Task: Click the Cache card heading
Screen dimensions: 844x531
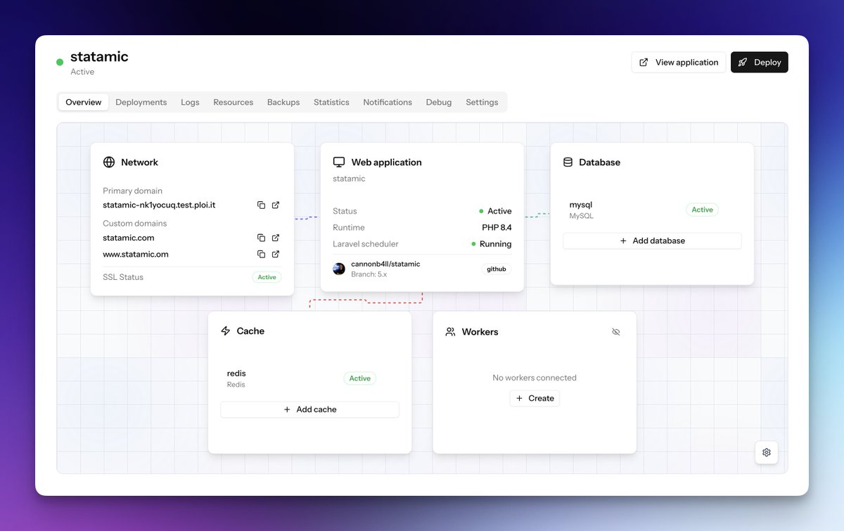Action: (250, 331)
